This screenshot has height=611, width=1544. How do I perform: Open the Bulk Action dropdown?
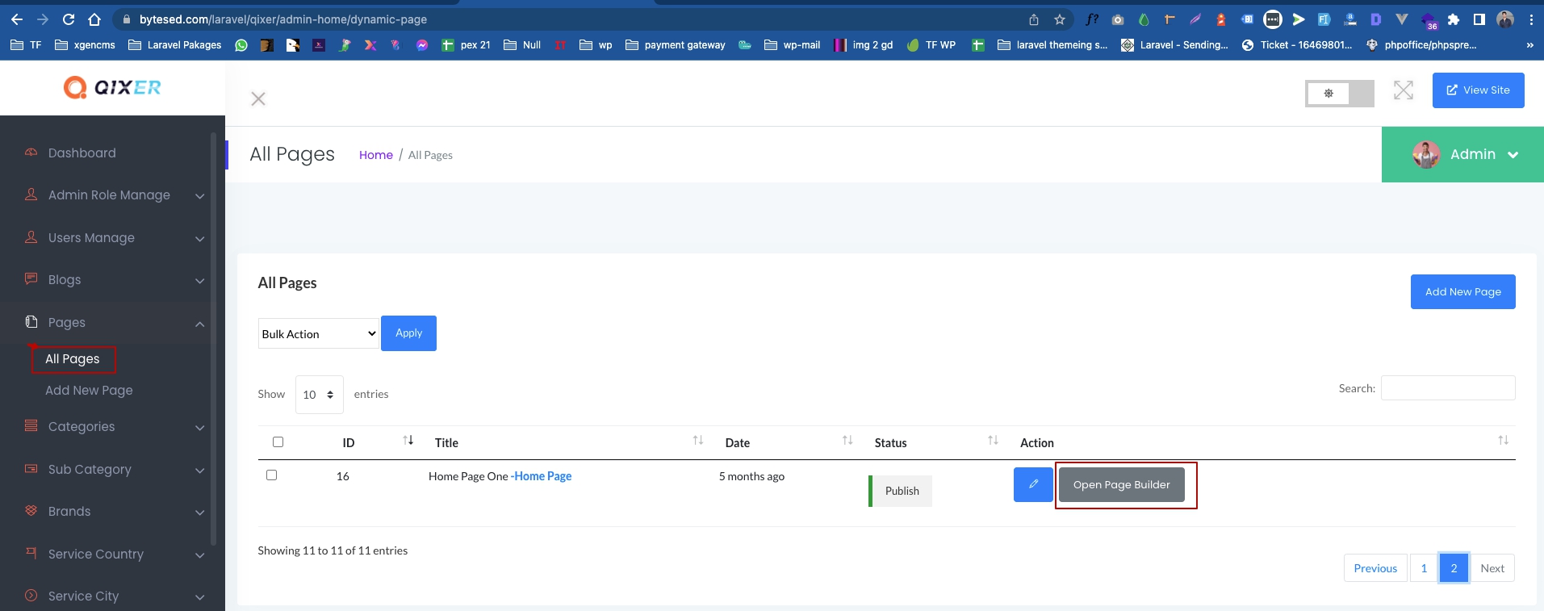[x=318, y=334]
